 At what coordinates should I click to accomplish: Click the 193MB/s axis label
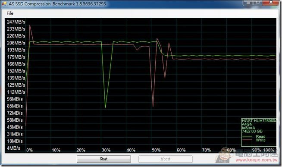pyautogui.click(x=16, y=50)
